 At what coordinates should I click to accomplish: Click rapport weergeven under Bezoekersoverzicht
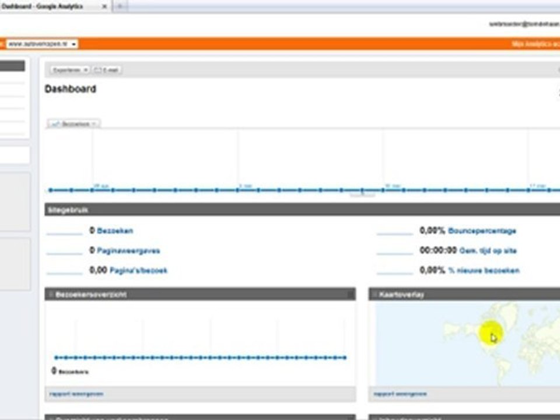[x=76, y=394]
